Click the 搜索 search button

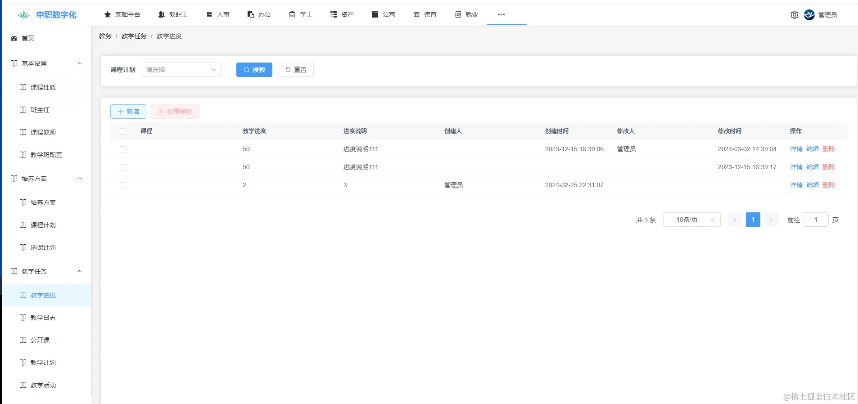254,70
